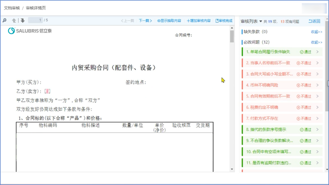Go to previous page with up arrow
Image resolution: width=329 pixels, height=185 pixels.
pyautogui.click(x=14, y=20)
